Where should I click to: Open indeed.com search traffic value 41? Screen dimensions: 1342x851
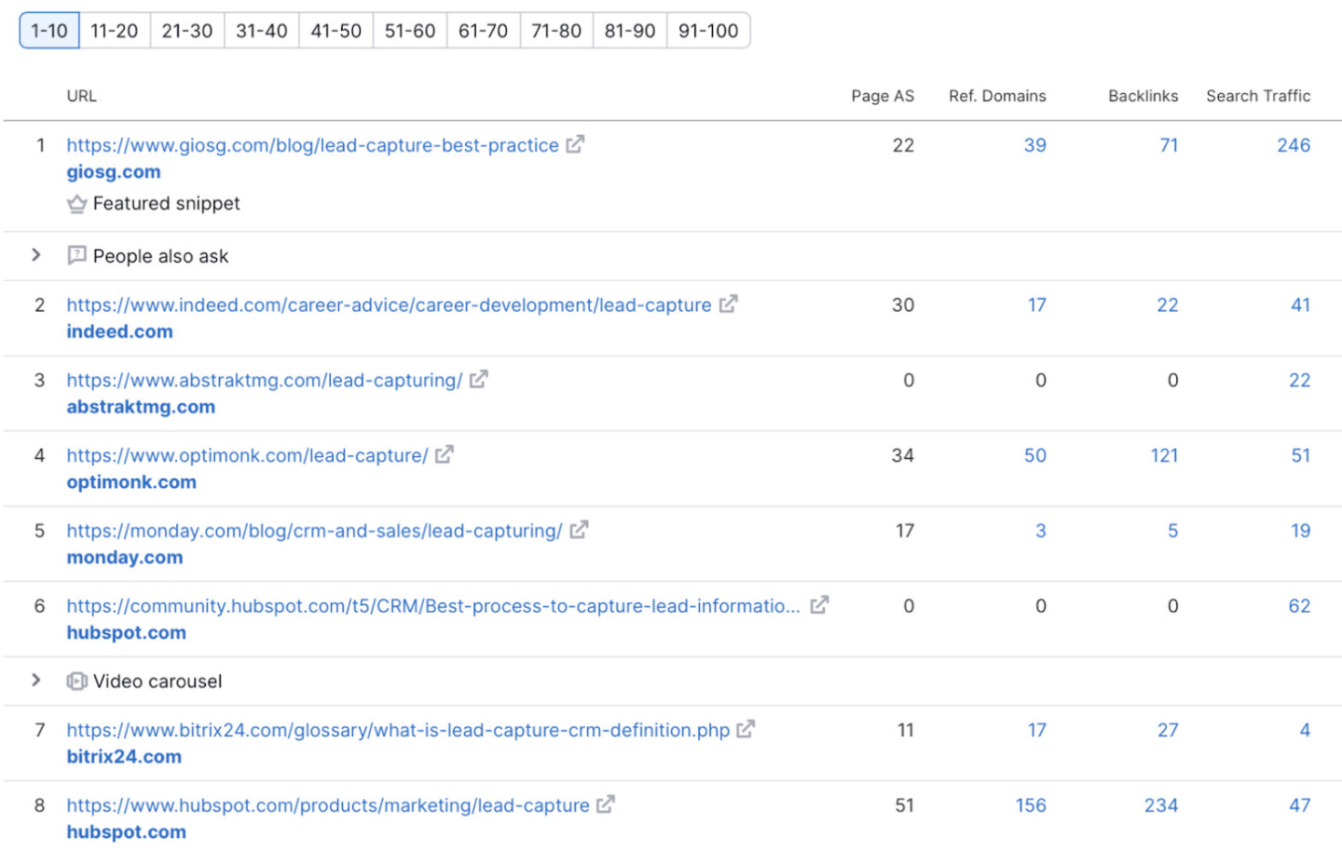pos(1301,304)
